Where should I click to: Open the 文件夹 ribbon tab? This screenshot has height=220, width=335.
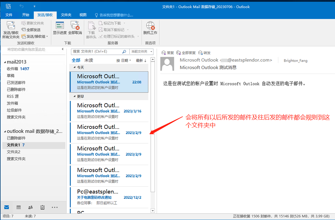coord(66,15)
